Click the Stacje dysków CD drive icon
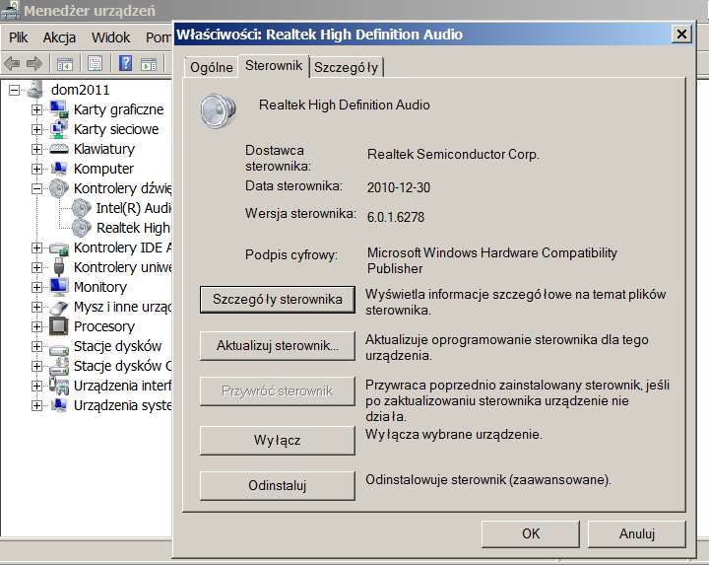This screenshot has width=709, height=565. [x=59, y=366]
